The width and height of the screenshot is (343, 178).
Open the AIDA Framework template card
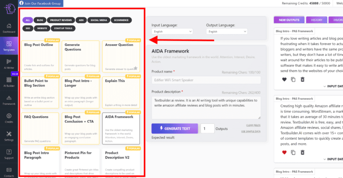[x=121, y=128]
